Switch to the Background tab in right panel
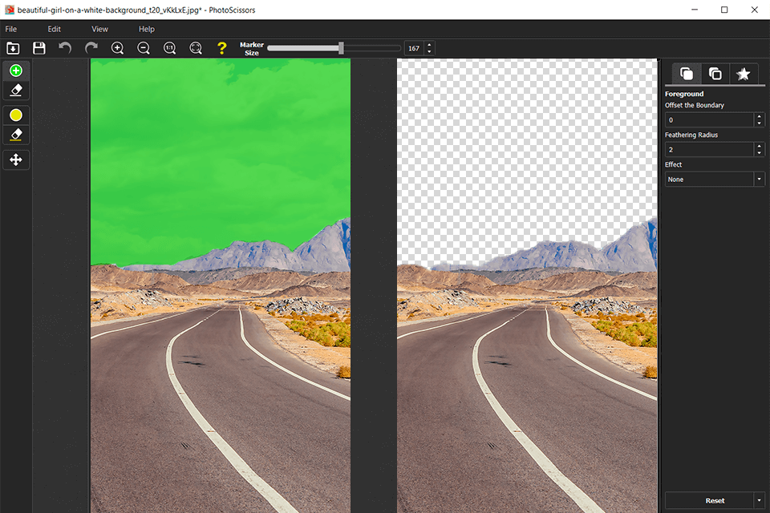 [715, 74]
